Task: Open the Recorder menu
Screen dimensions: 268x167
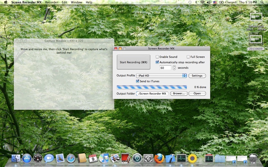Action: 52,2
